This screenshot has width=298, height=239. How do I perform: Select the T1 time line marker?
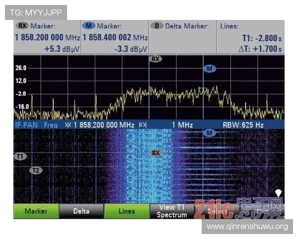(x=20, y=156)
